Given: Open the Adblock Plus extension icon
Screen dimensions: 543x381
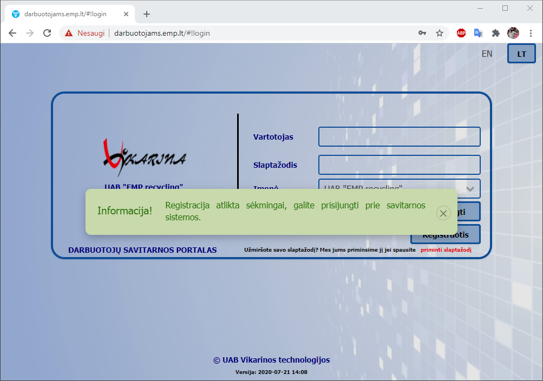Looking at the screenshot, I should (x=461, y=33).
